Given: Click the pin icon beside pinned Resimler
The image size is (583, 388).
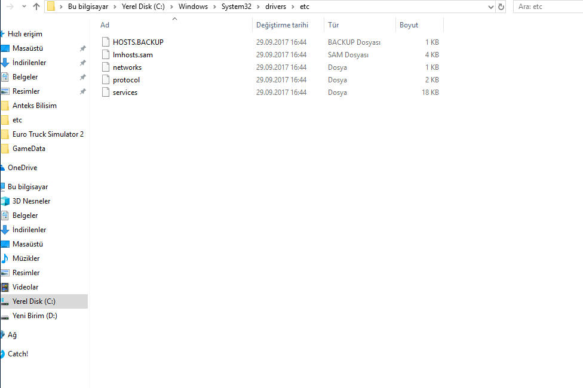Looking at the screenshot, I should click(82, 91).
